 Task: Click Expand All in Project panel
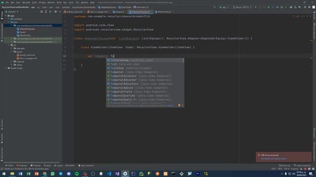pyautogui.click(x=46, y=12)
